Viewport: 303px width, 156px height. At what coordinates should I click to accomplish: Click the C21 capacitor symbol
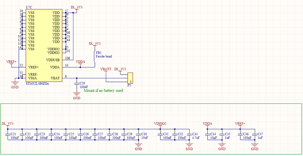click(x=8, y=134)
